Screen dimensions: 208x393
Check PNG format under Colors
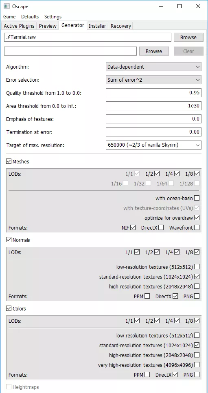[197, 375]
